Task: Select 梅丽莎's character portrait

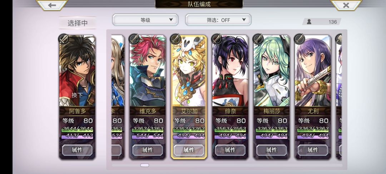Action: [x=272, y=71]
